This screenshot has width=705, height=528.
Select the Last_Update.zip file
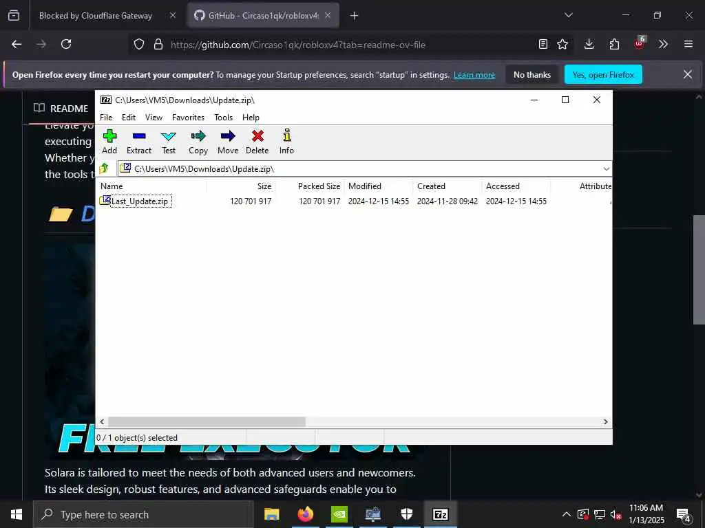click(140, 201)
